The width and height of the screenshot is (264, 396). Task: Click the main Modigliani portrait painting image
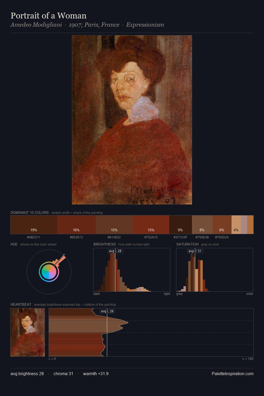click(132, 120)
